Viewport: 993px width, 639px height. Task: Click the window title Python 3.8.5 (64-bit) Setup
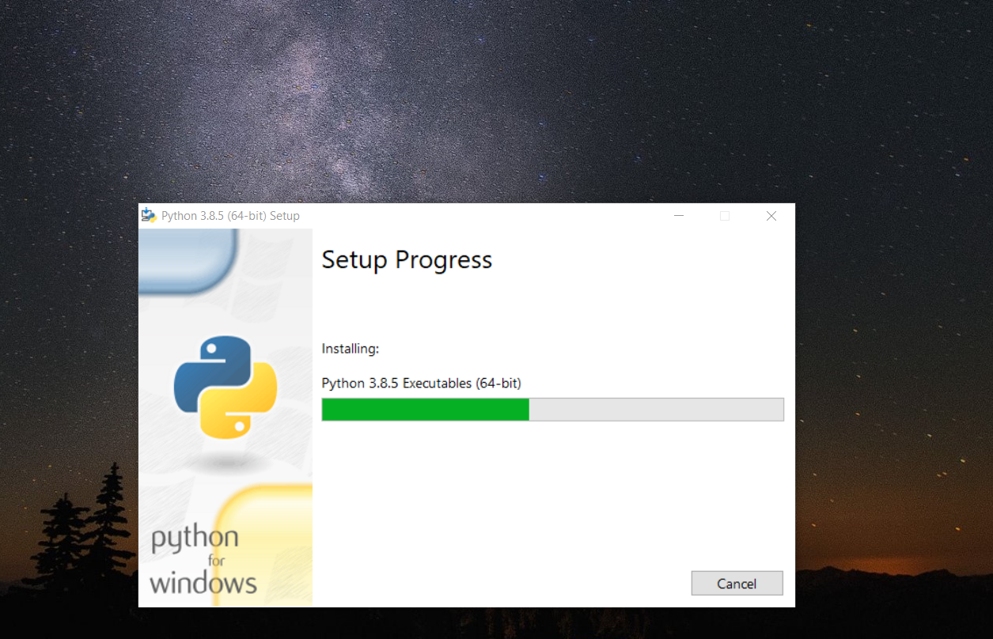(230, 216)
